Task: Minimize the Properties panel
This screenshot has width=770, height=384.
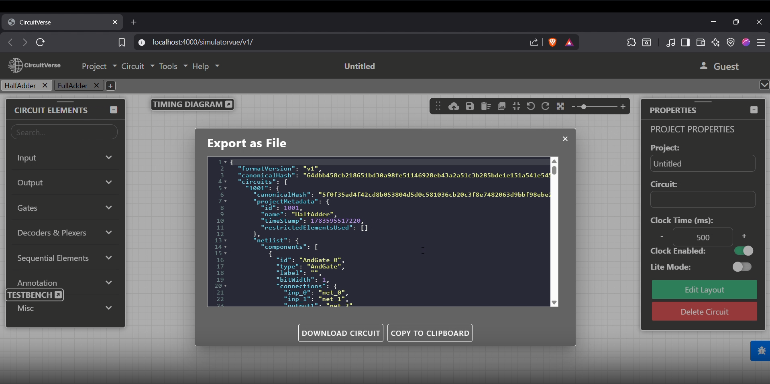Action: pyautogui.click(x=754, y=110)
